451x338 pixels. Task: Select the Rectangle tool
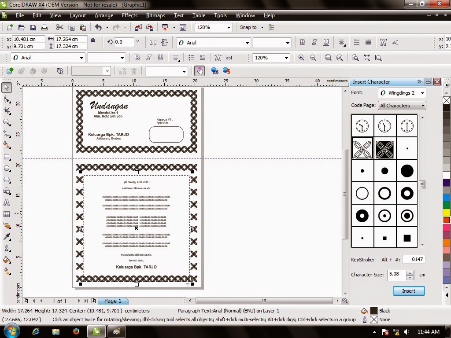(x=7, y=157)
